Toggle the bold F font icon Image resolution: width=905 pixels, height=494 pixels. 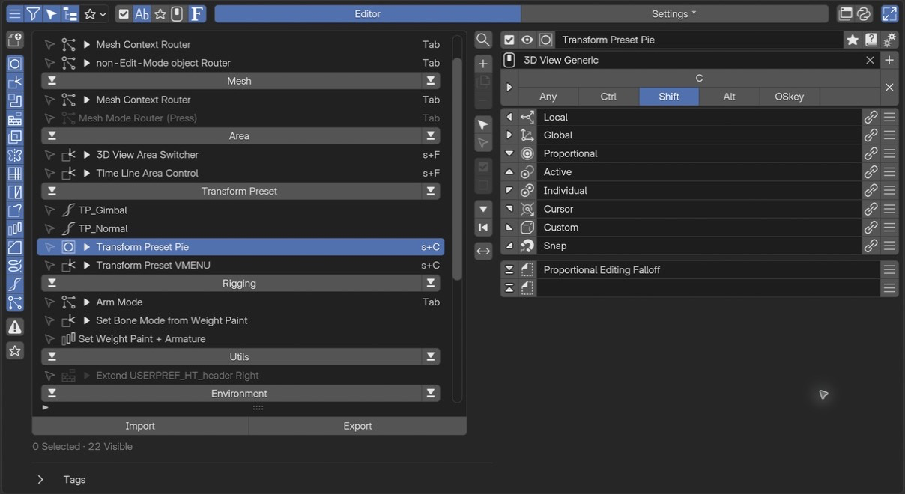(x=196, y=14)
